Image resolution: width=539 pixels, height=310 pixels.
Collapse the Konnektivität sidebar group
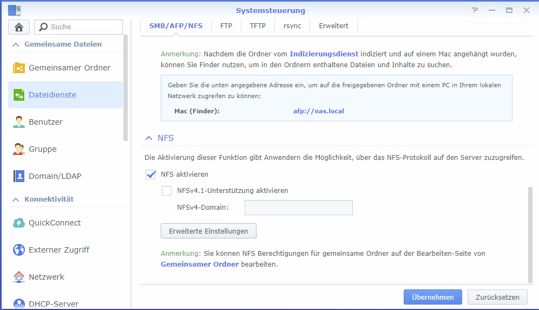tap(16, 199)
